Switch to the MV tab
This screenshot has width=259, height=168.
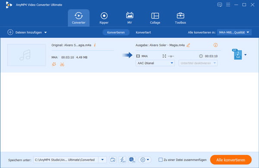tap(129, 18)
